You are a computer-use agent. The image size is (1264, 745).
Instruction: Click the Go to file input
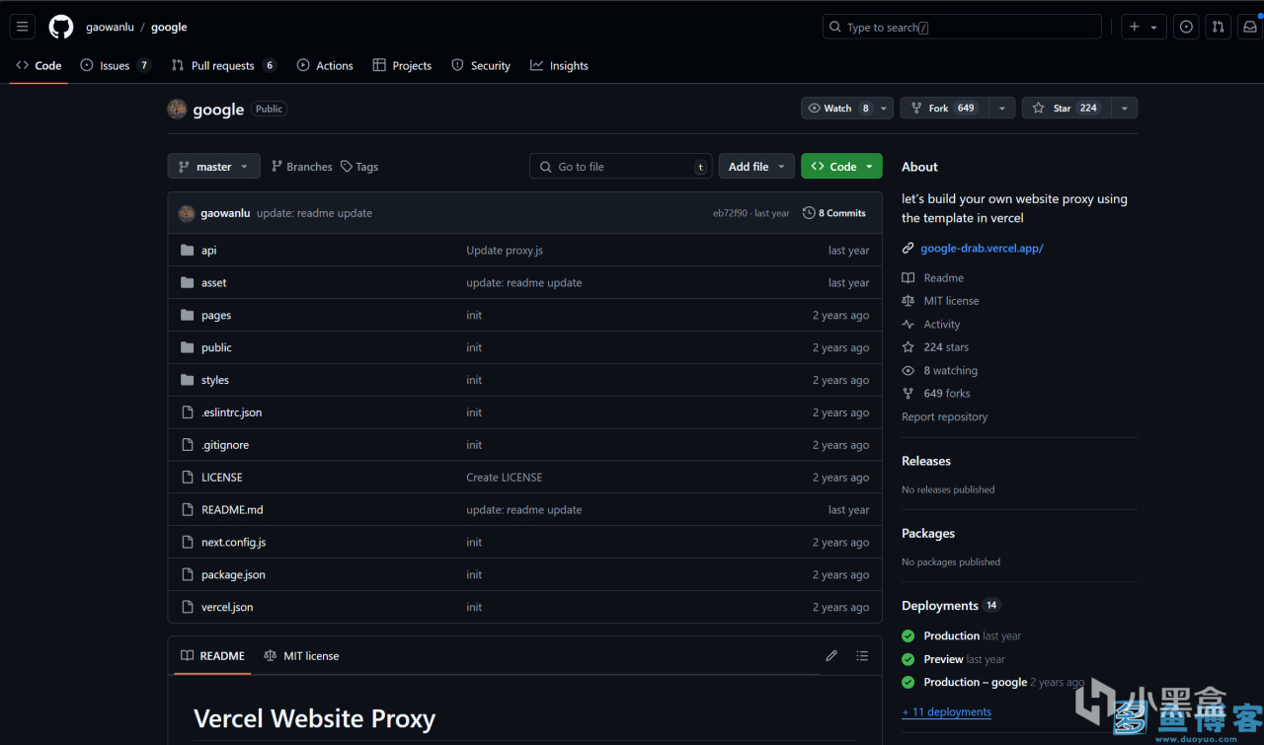pyautogui.click(x=621, y=167)
